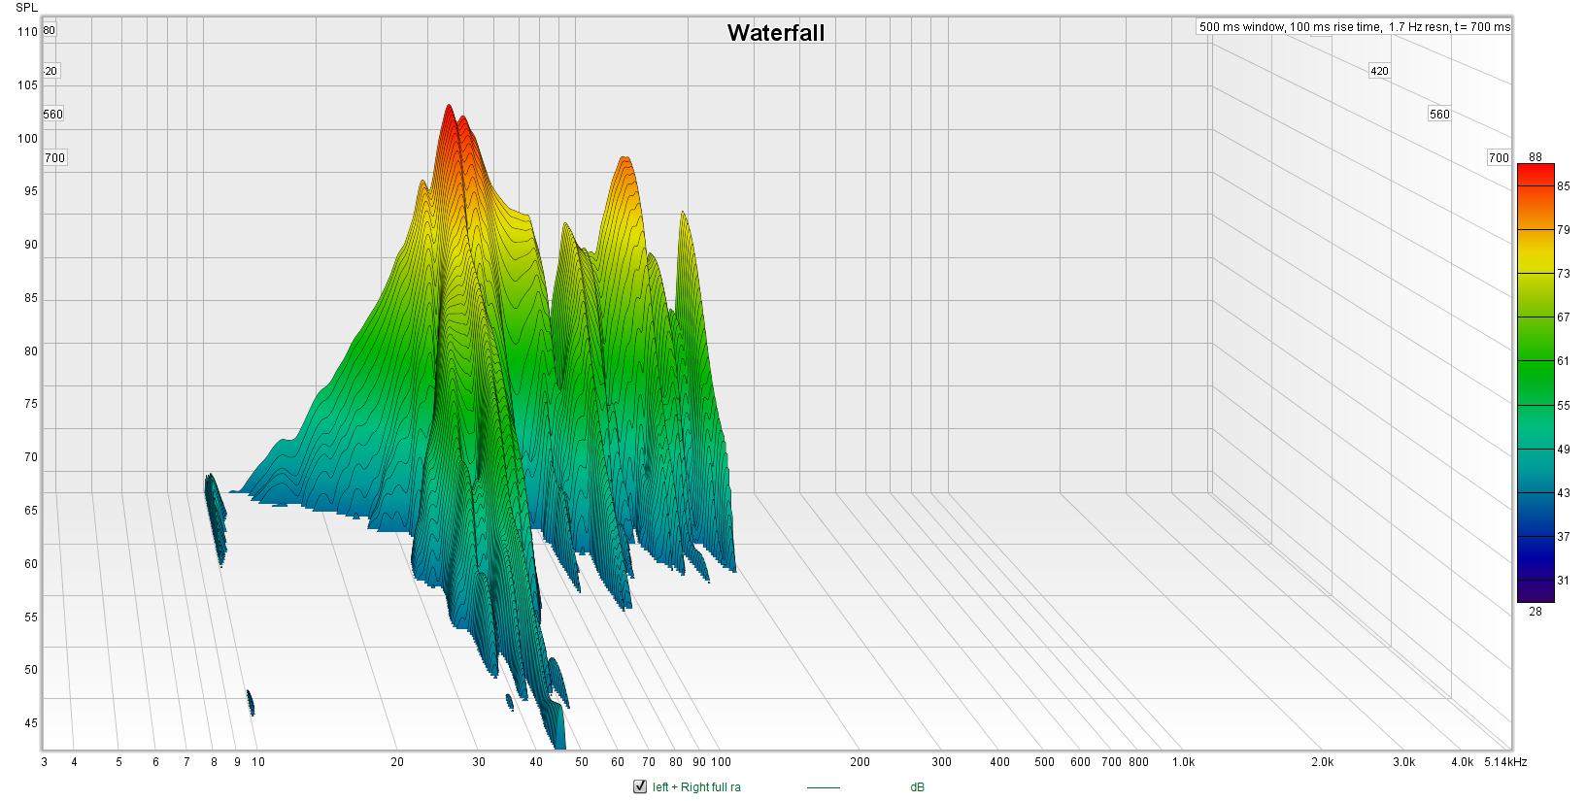Click the 45 SPL axis value
Screen dimensions: 1586x801
pyautogui.click(x=31, y=723)
